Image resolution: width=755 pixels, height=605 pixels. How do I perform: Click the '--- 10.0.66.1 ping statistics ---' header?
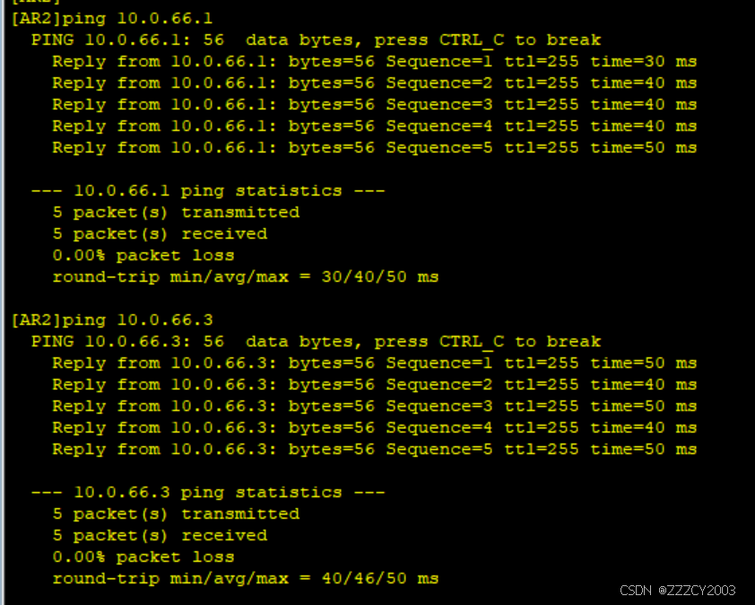pyautogui.click(x=208, y=190)
